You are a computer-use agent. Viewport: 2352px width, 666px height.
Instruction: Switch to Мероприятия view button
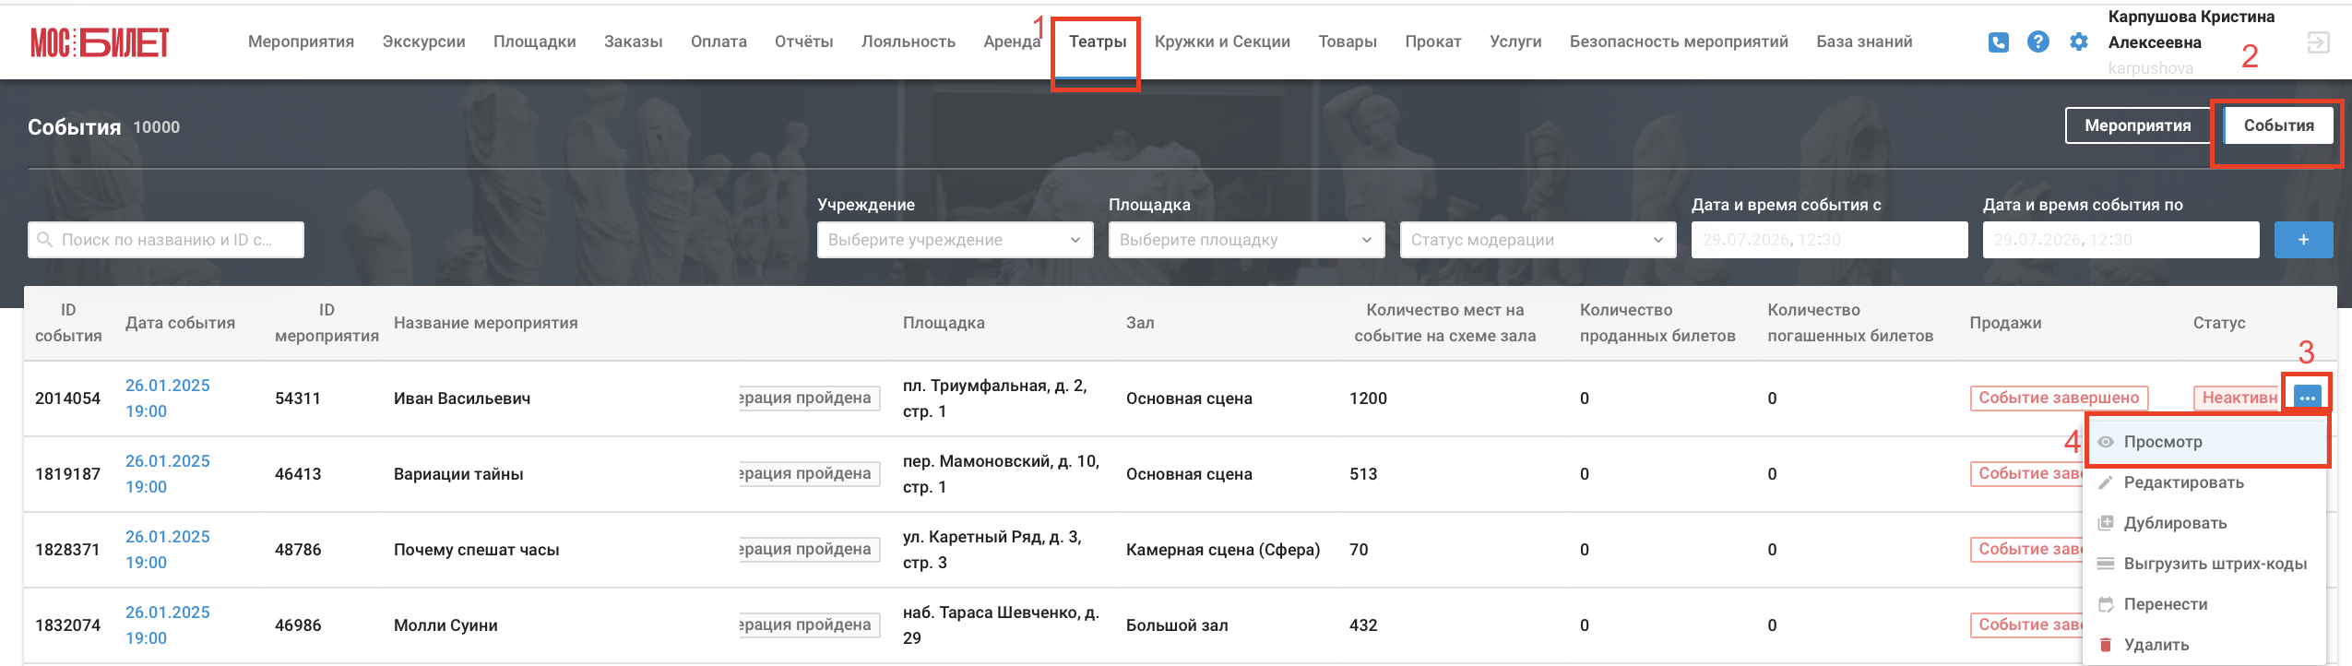click(2137, 125)
